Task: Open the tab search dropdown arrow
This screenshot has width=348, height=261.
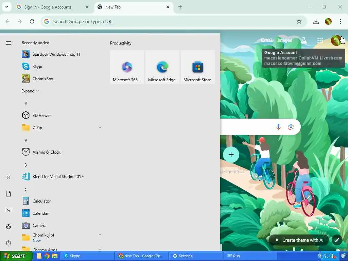Action: tap(7, 7)
